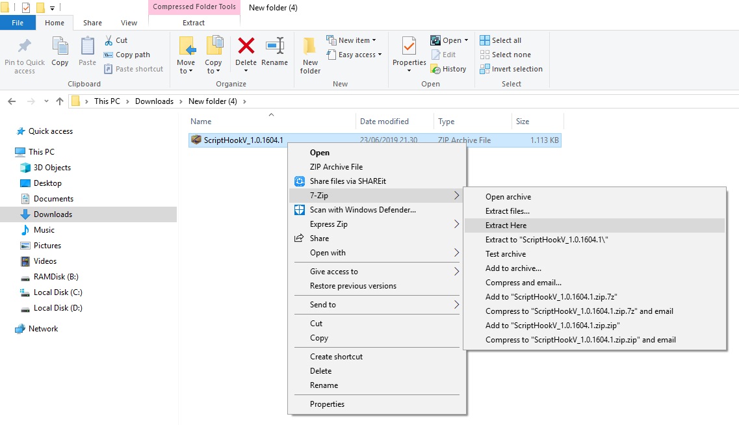Click Invert selection in ribbon

coord(511,69)
